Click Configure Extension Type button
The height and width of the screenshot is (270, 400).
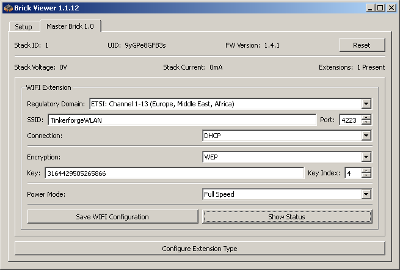click(x=200, y=249)
